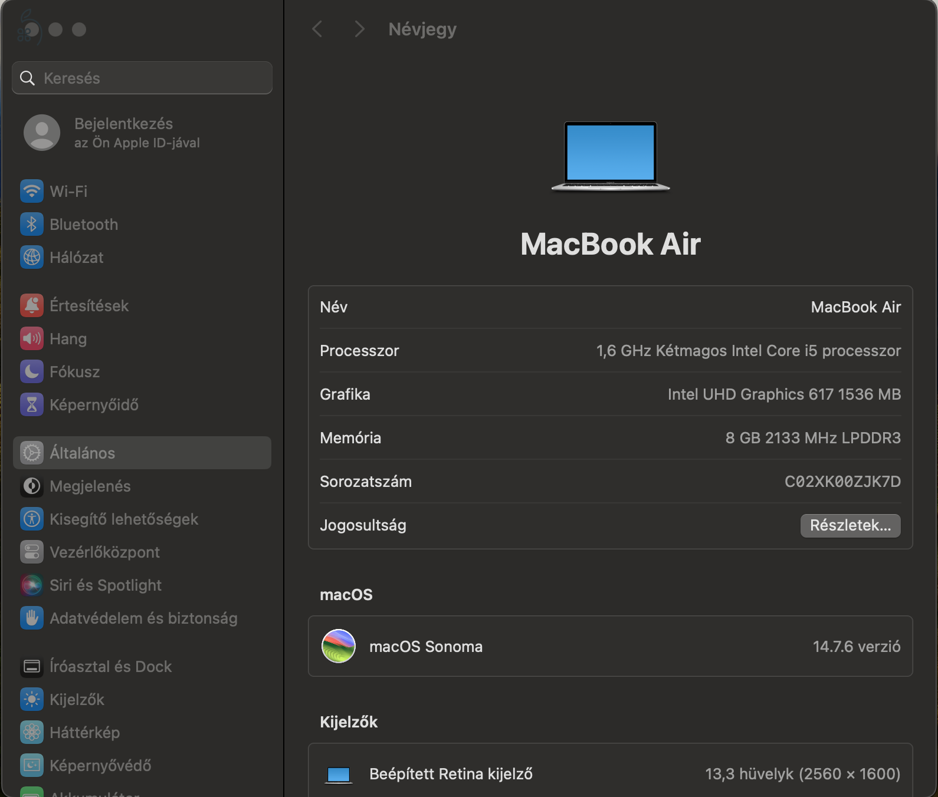Go forward with the right chevron
The image size is (938, 797).
click(x=359, y=29)
